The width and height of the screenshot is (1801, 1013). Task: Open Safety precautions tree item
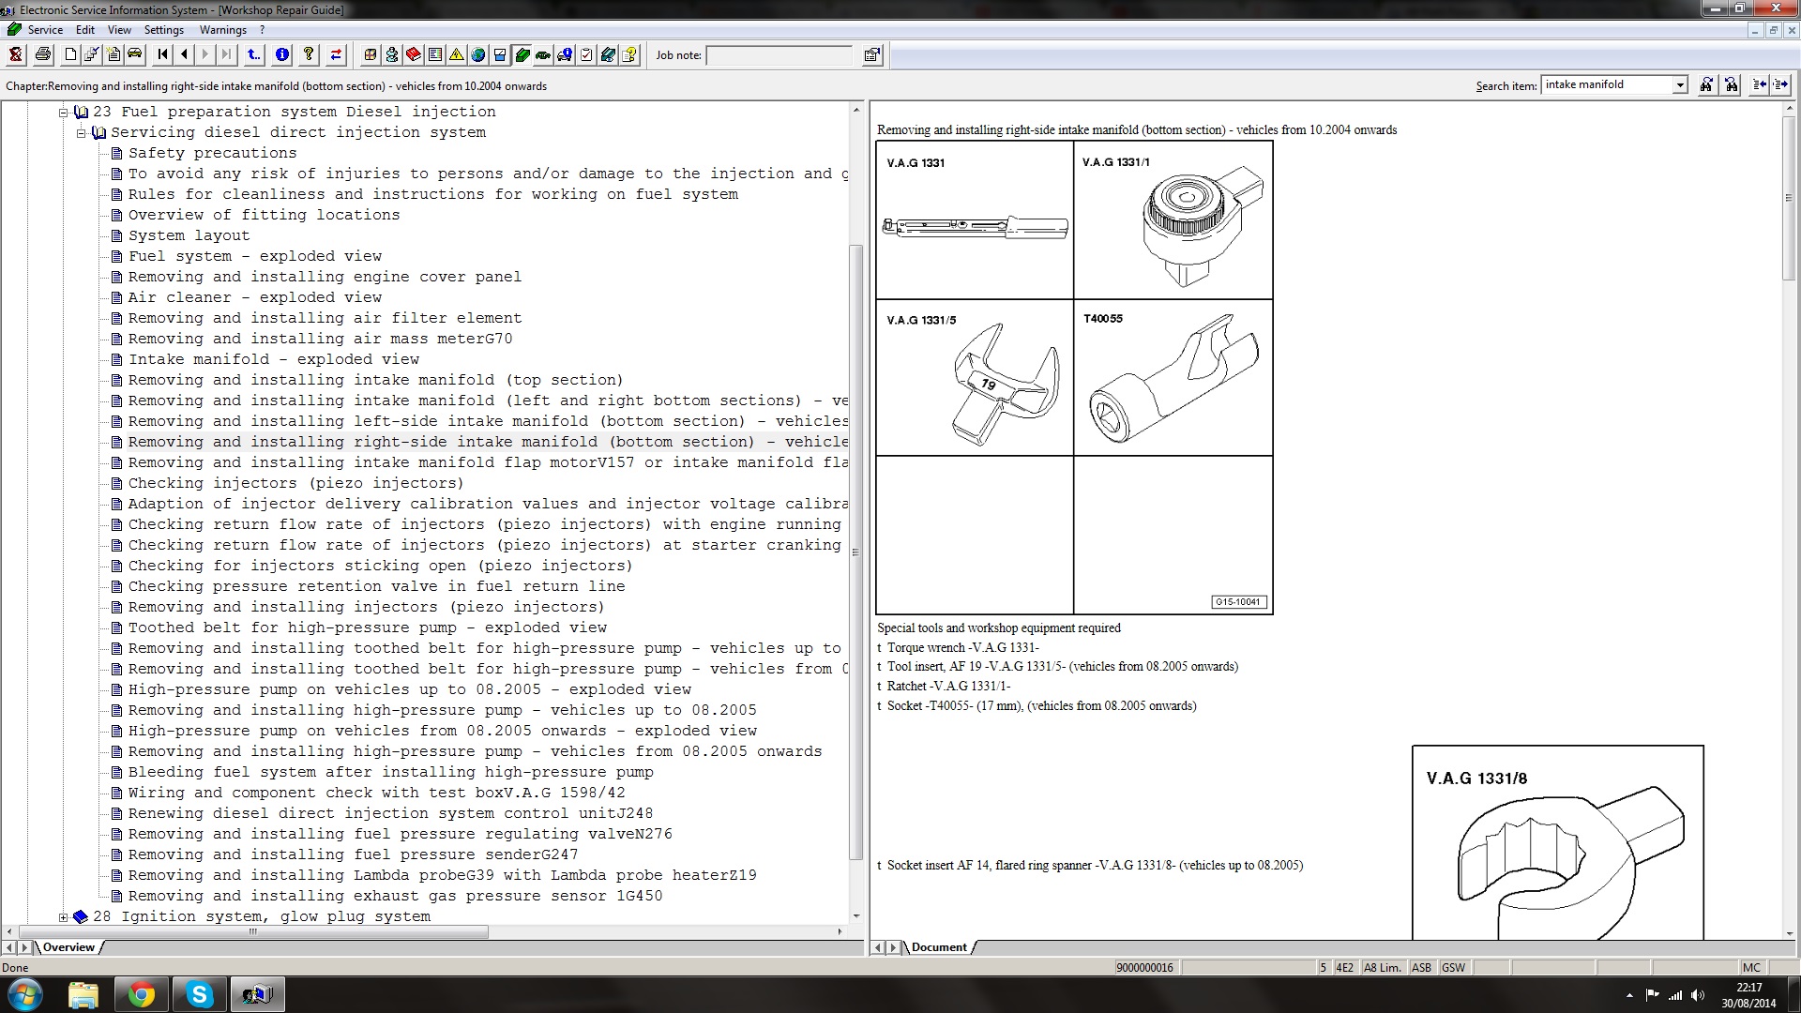coord(213,153)
